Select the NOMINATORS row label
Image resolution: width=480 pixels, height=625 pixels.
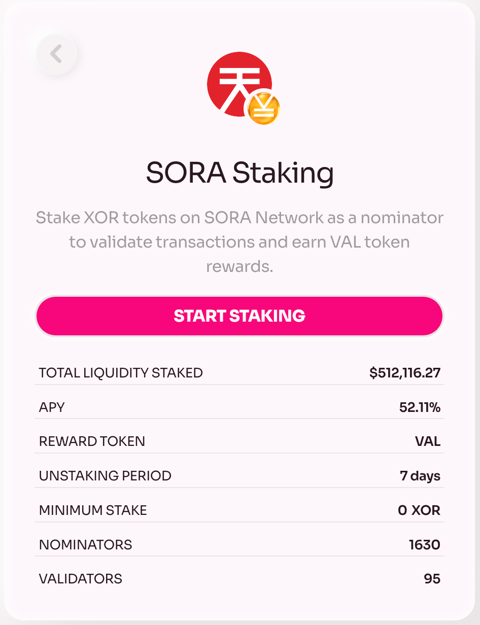click(x=85, y=545)
